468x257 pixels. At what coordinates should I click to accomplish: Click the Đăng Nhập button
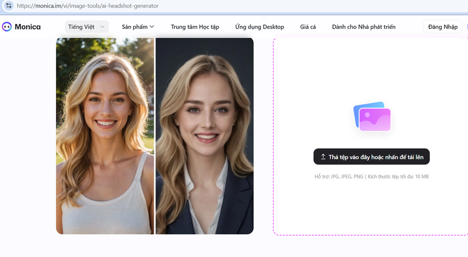pyautogui.click(x=443, y=27)
